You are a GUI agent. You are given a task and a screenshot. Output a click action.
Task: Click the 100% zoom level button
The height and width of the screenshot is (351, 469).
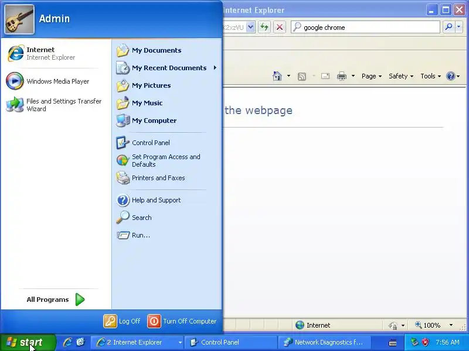pyautogui.click(x=428, y=325)
